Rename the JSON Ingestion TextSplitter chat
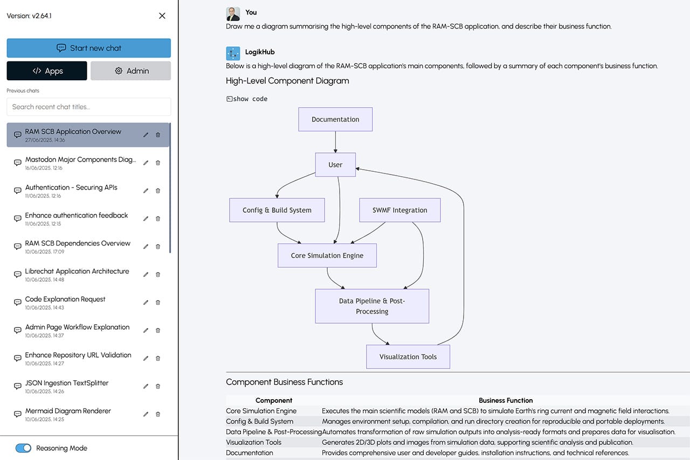This screenshot has width=690, height=460. 146,386
